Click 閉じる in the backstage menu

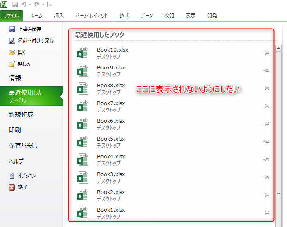(x=19, y=64)
